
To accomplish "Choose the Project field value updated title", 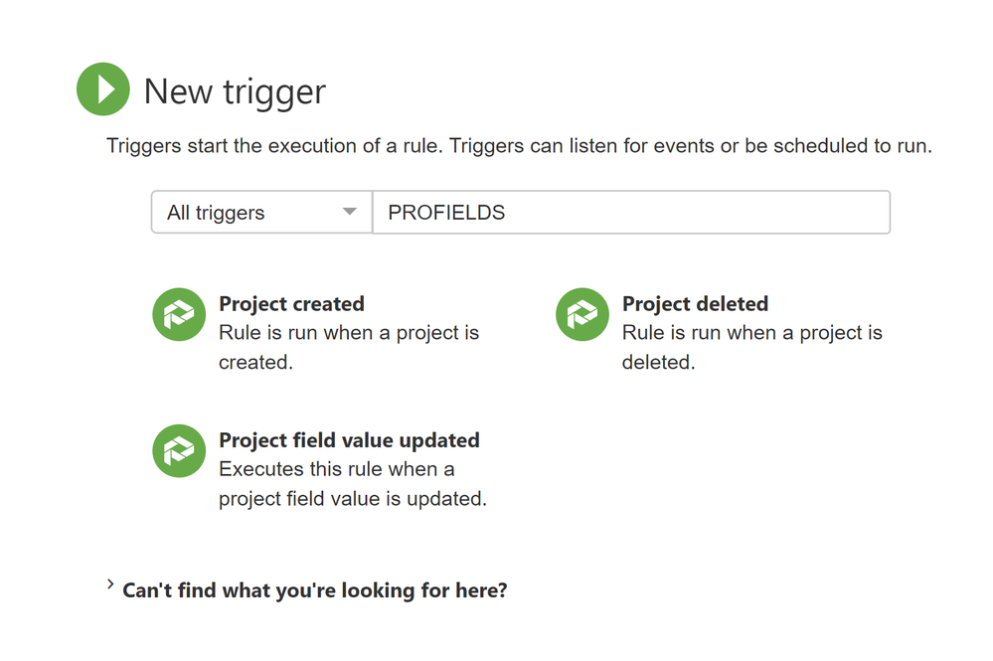I will coord(349,440).
